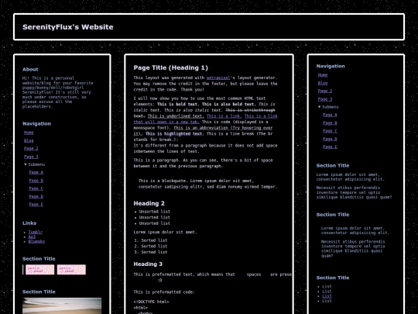Screen dimensions: 418x314
Task: Go to Page 3 in right sidebar navigation
Action: pyautogui.click(x=325, y=99)
